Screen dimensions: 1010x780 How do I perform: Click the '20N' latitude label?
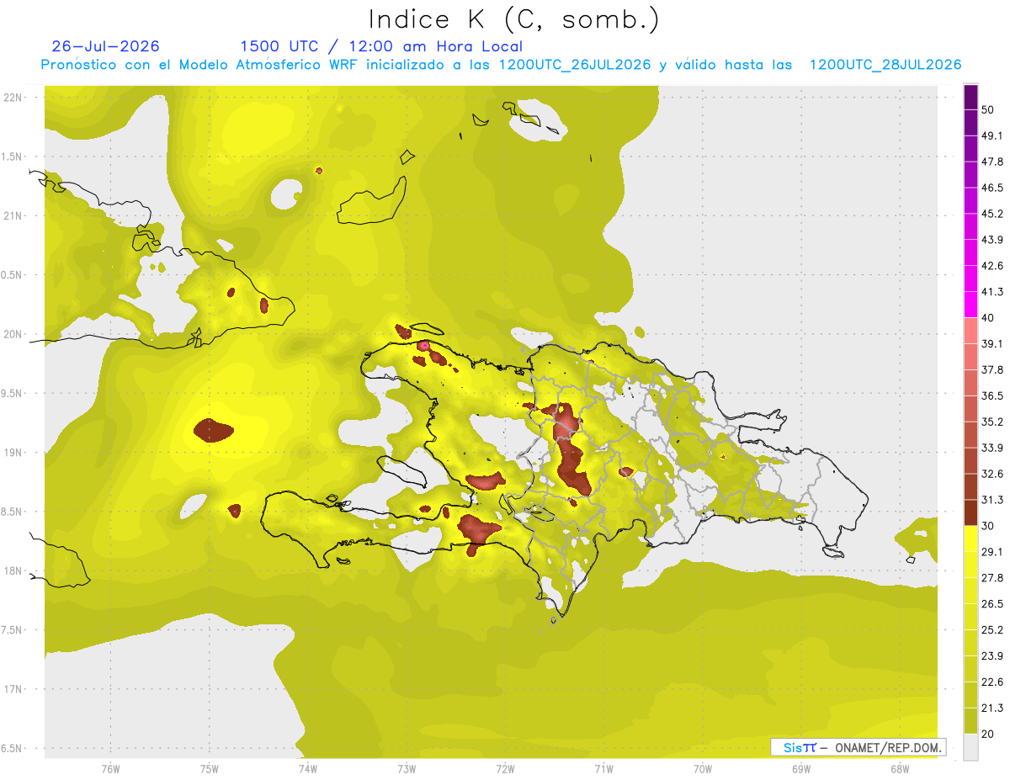click(x=13, y=334)
